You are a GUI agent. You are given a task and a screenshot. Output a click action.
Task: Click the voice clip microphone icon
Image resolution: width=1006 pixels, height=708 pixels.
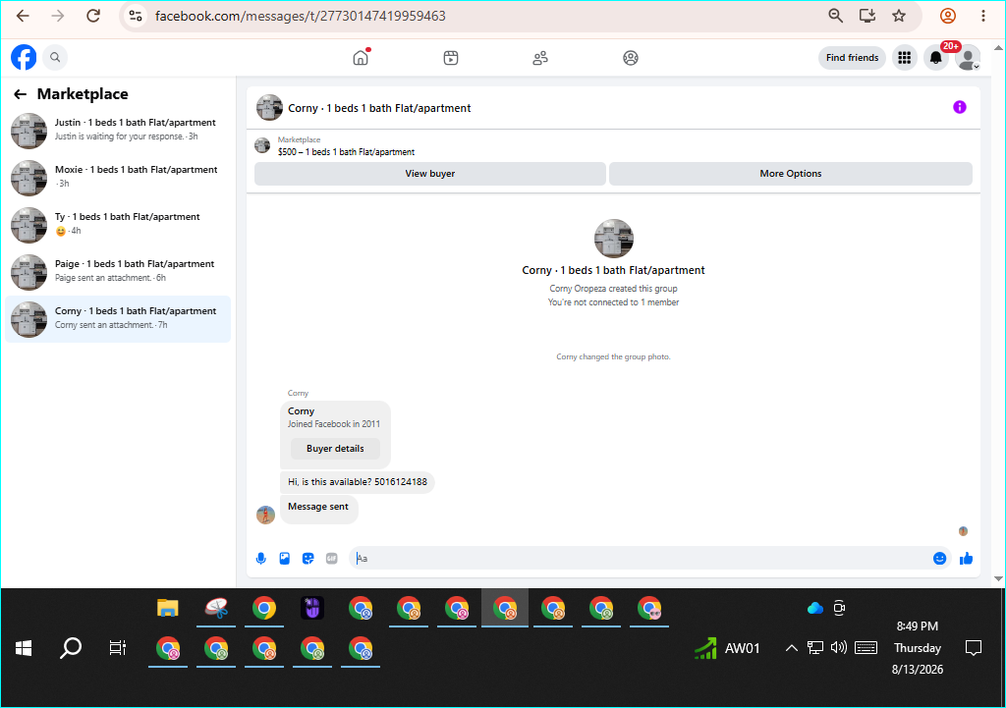click(x=260, y=559)
